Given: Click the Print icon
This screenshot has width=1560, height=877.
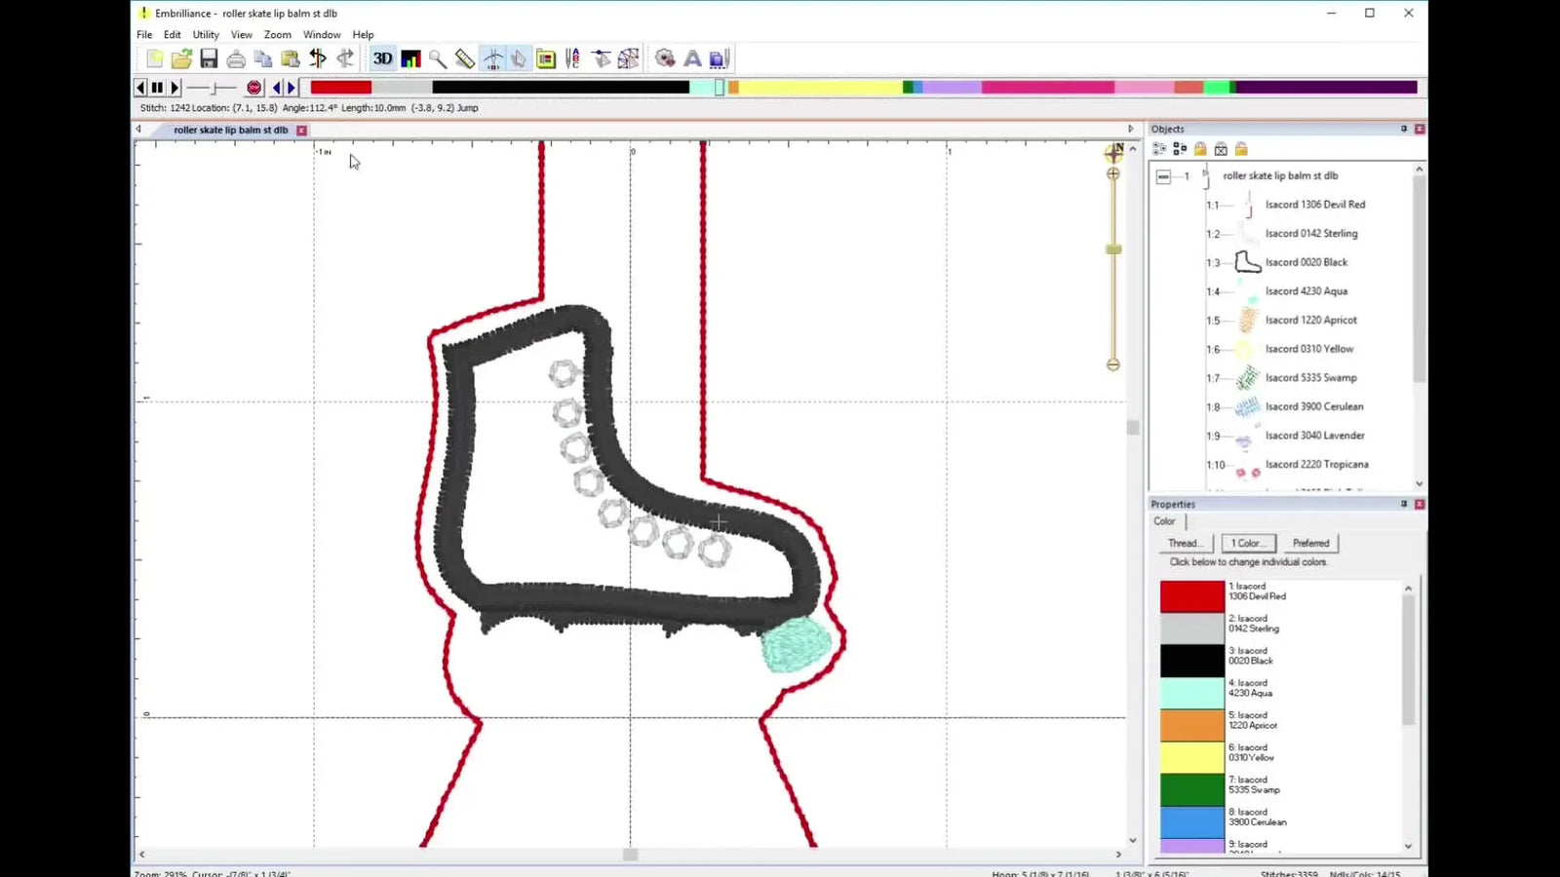Looking at the screenshot, I should (236, 59).
